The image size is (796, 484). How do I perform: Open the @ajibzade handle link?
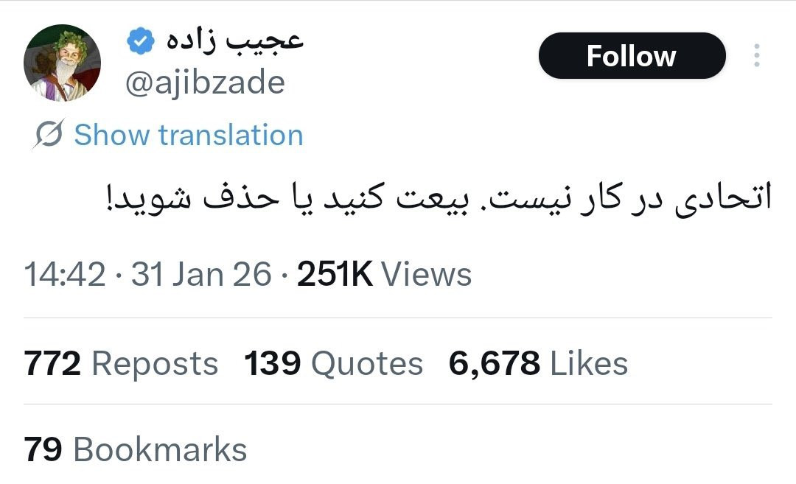click(x=205, y=83)
